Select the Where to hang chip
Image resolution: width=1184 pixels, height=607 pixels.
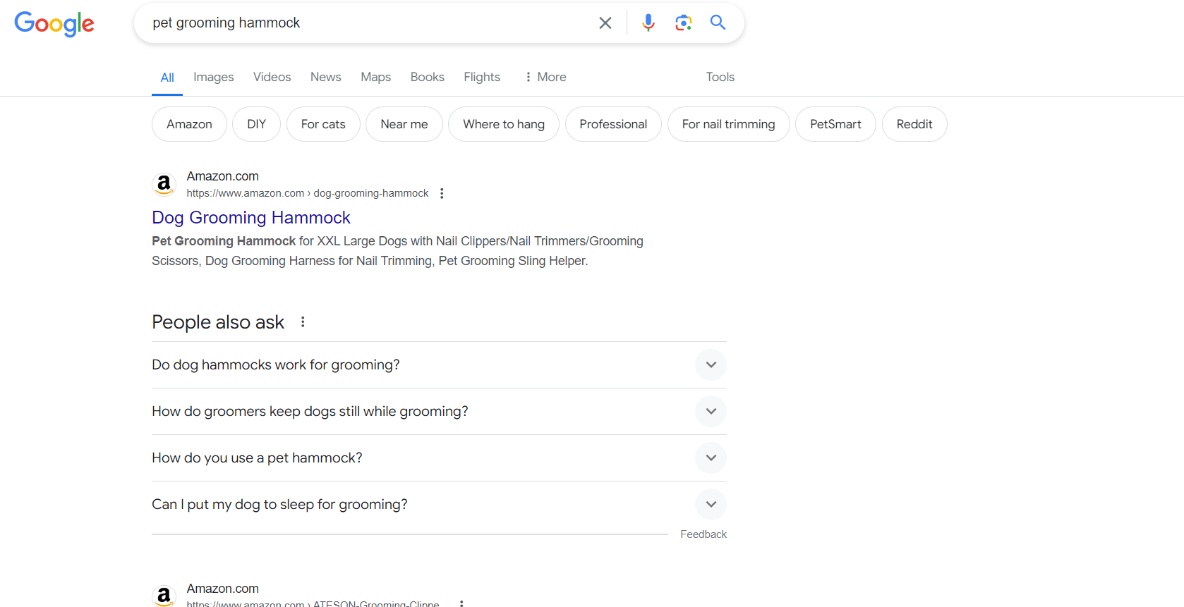pyautogui.click(x=504, y=124)
